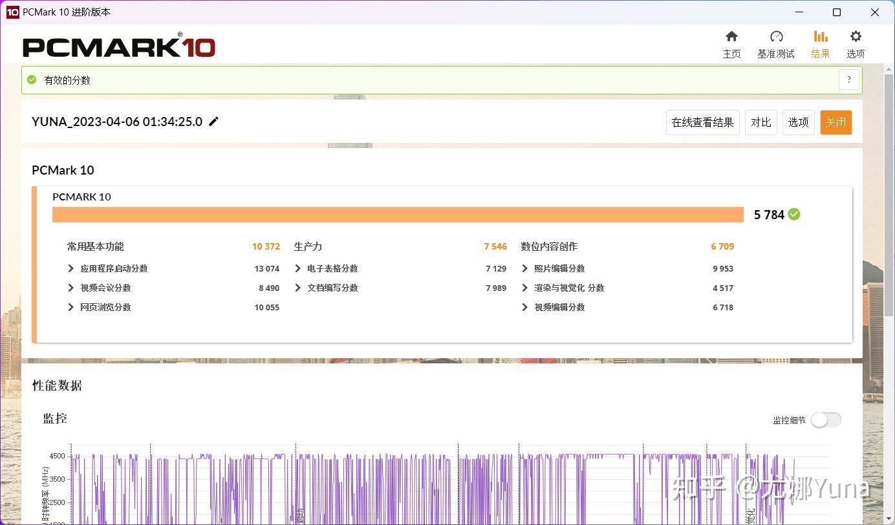Image resolution: width=895 pixels, height=525 pixels.
Task: Open the result Options (选项) button
Action: [x=798, y=122]
